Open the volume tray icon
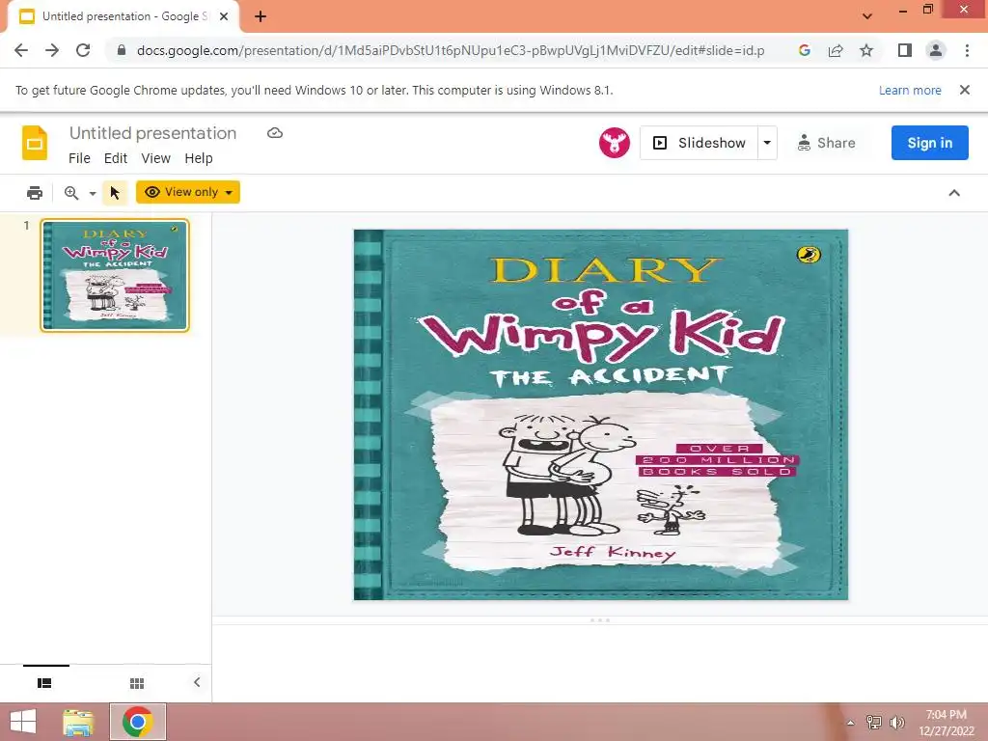This screenshot has width=988, height=741. 897,722
